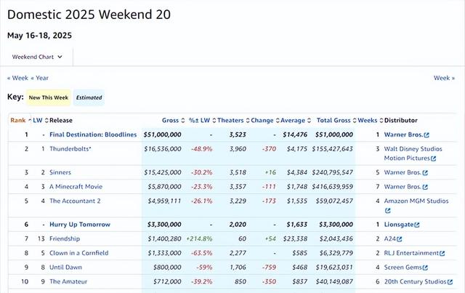
Task: Sort table by Rank column header
Action: point(17,120)
